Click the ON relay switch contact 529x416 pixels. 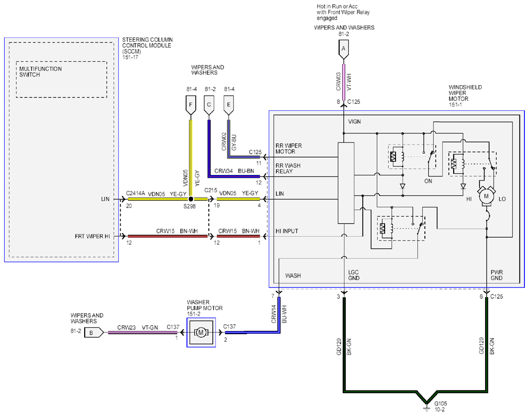click(x=431, y=158)
